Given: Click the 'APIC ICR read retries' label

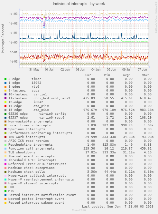Looking at the screenshot, I should 29,141.
